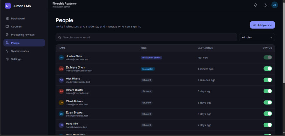Go to Dashboard in sidebar

pos(24,18)
